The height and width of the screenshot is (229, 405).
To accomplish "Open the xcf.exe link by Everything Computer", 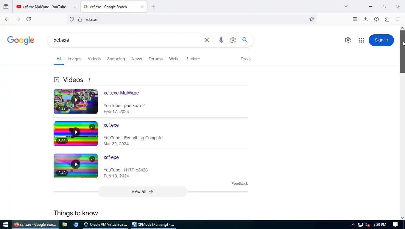I will [x=111, y=125].
